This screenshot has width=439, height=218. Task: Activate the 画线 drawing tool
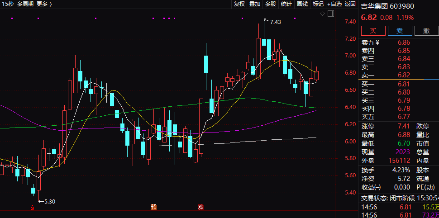click(x=302, y=4)
